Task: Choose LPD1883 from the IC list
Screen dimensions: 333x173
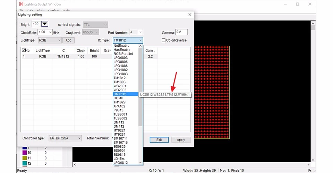Action: [x=126, y=74]
